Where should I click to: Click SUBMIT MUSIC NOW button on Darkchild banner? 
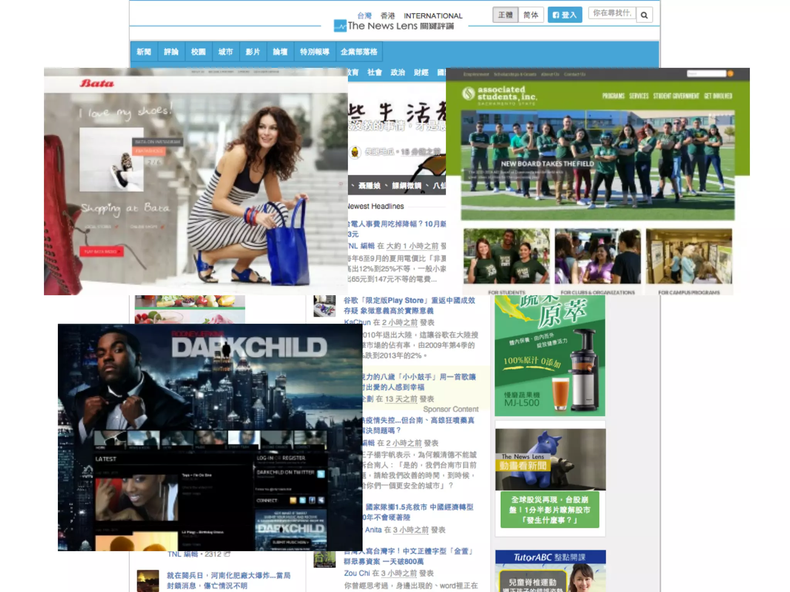click(x=291, y=542)
